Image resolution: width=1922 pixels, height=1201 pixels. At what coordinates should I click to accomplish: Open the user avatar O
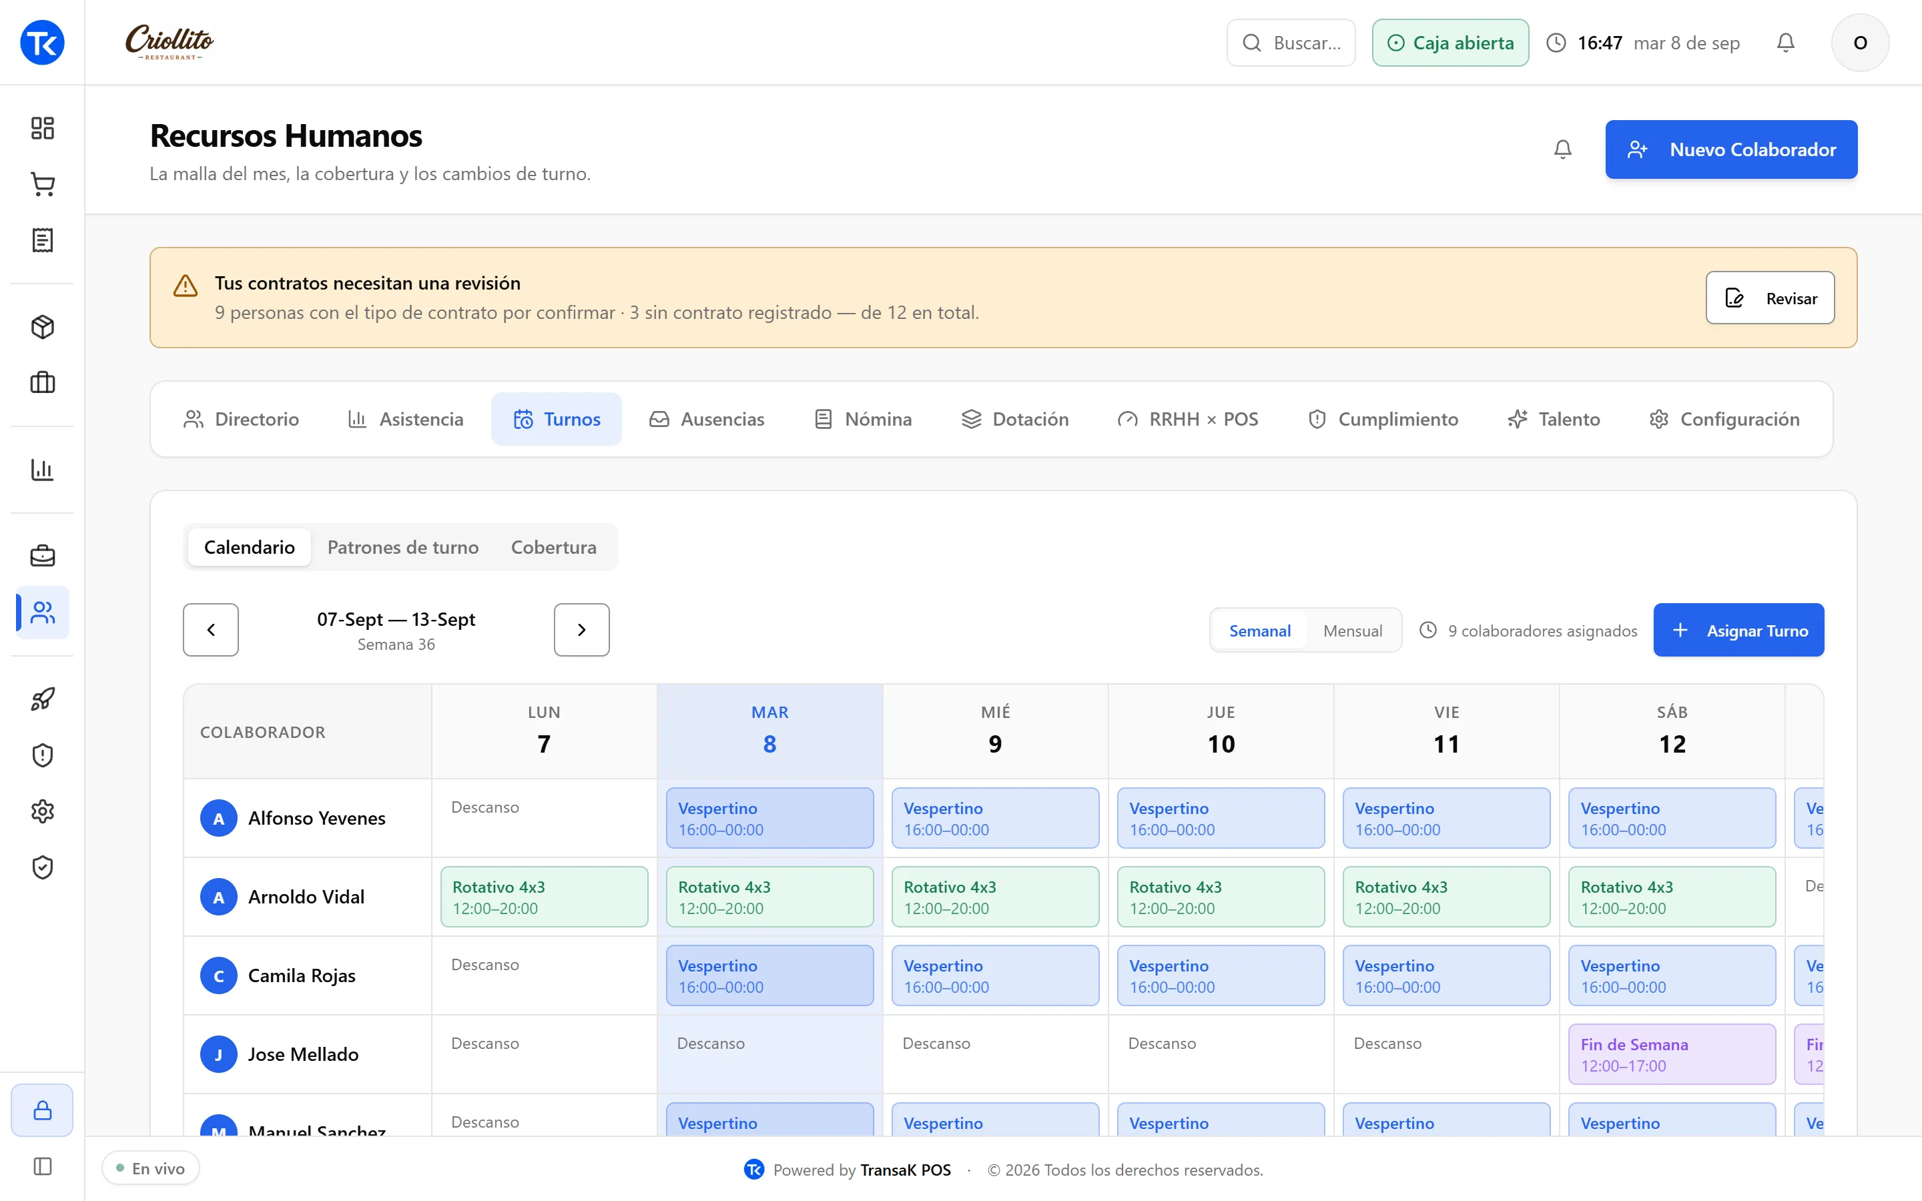click(x=1860, y=43)
